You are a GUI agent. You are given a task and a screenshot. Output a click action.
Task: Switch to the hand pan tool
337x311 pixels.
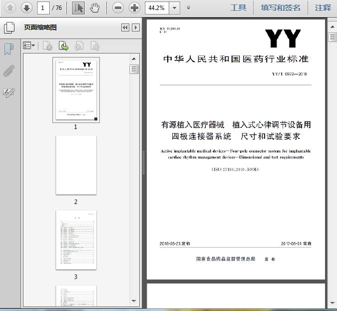94,8
